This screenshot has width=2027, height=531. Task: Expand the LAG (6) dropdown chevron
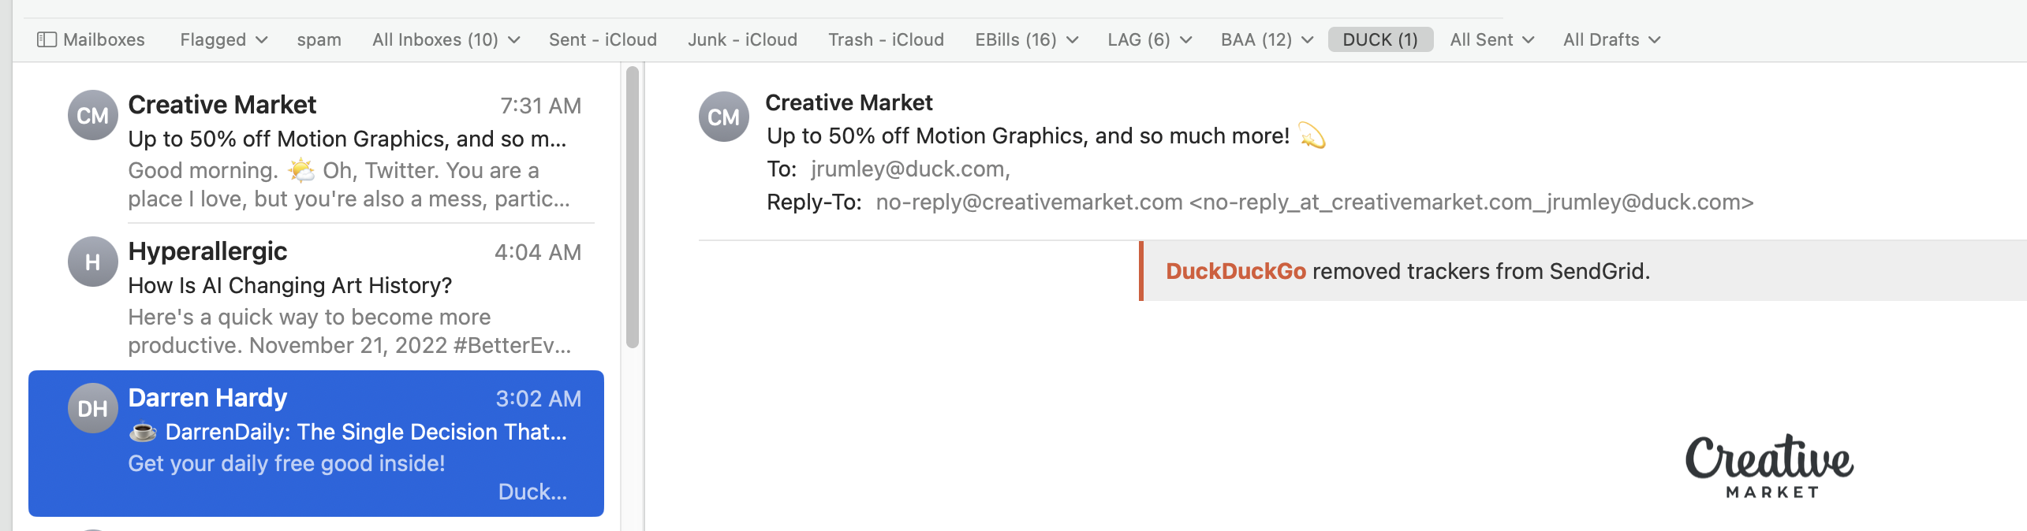pyautogui.click(x=1185, y=39)
